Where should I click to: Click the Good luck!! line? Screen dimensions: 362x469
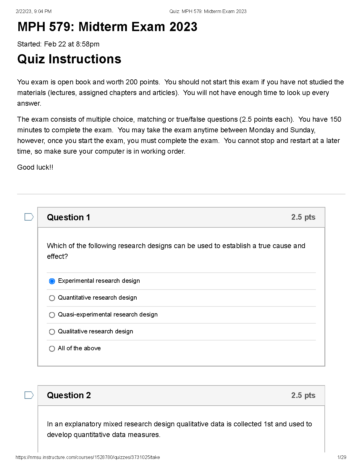pyautogui.click(x=35, y=167)
